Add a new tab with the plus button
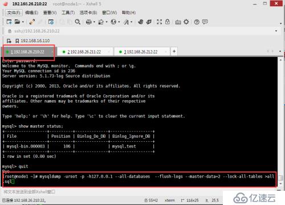This screenshot has width=285, height=205. [x=174, y=51]
